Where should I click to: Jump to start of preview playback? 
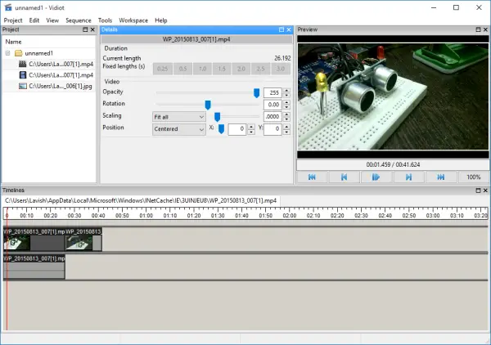312,177
